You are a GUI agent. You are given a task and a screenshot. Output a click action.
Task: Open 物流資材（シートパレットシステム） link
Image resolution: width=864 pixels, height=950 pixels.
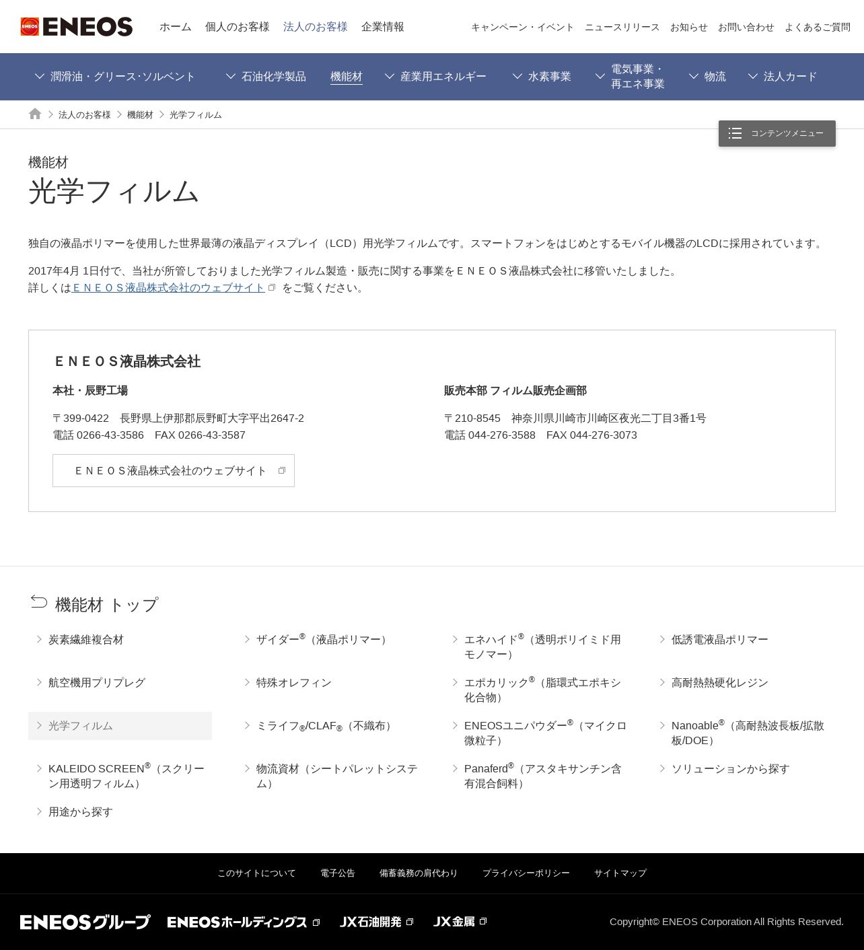337,776
